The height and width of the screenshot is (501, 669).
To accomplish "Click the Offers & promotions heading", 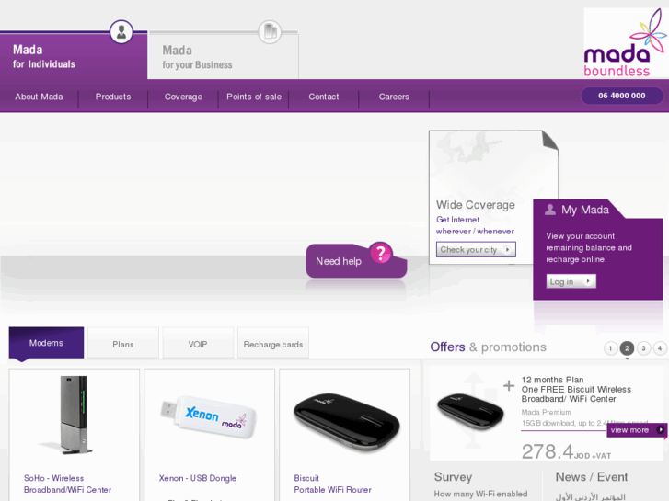I will point(488,347).
